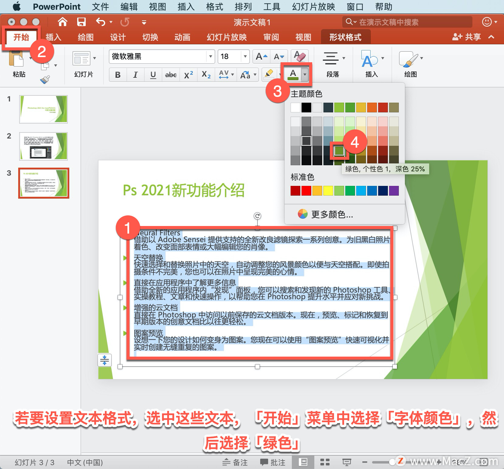Click the Paste label
Image resolution: width=504 pixels, height=469 pixels.
point(19,74)
